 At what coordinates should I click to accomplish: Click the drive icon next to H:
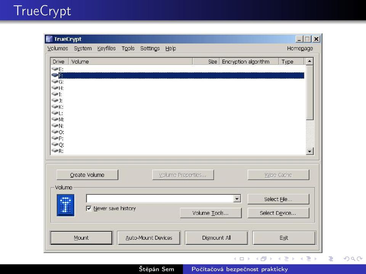(55, 88)
